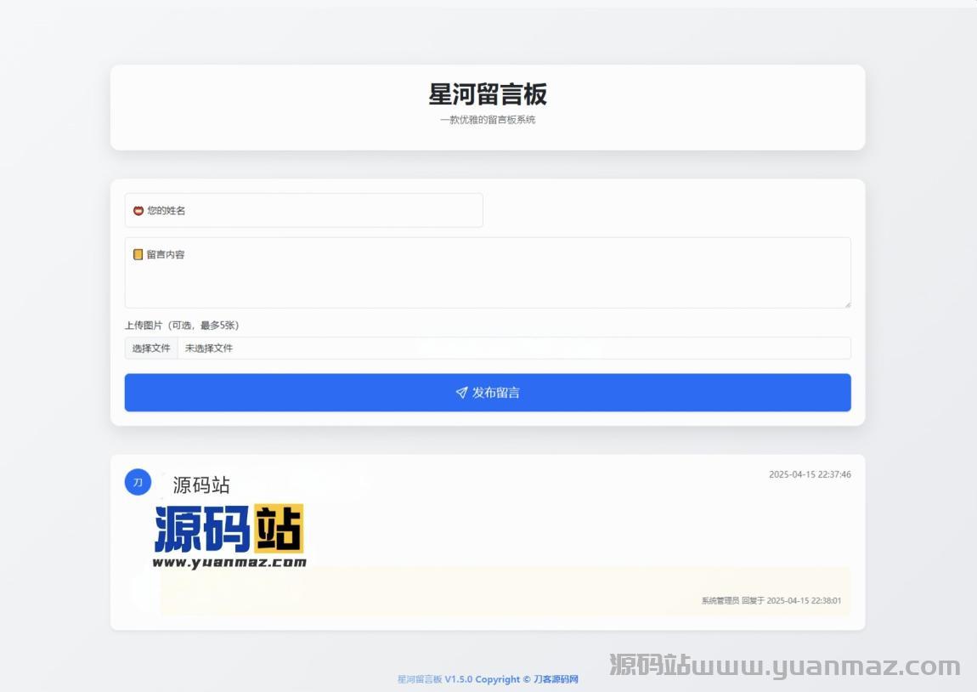The height and width of the screenshot is (692, 977).
Task: Click the blue 刀 user avatar circle
Action: (138, 482)
